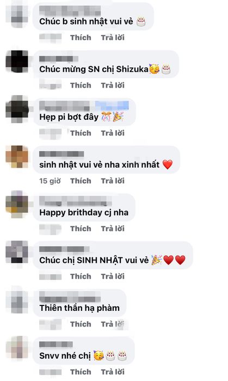The image size is (228, 381).
Task: Reply to "Happy brithday cj nha" comment
Action: (113, 229)
